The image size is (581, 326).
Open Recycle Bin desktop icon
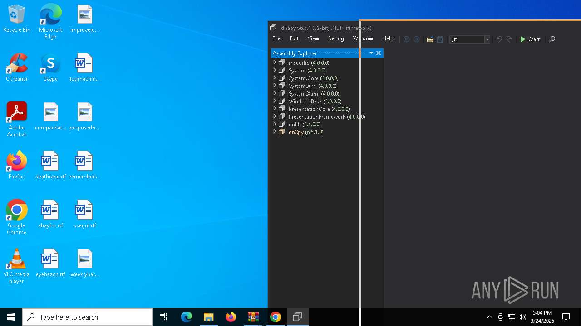coord(17,19)
